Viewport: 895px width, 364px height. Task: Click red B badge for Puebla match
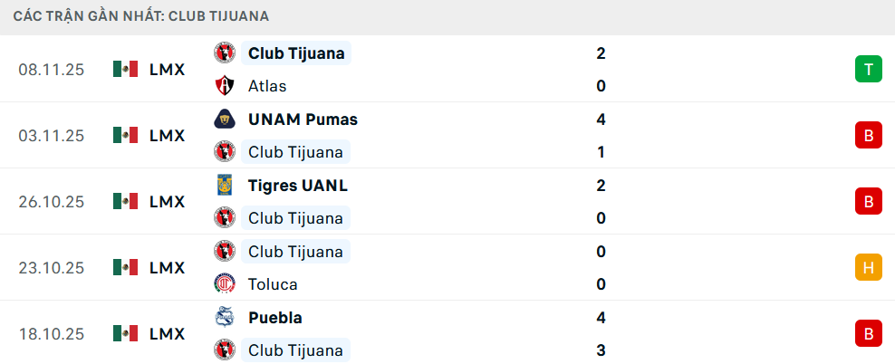pos(868,333)
